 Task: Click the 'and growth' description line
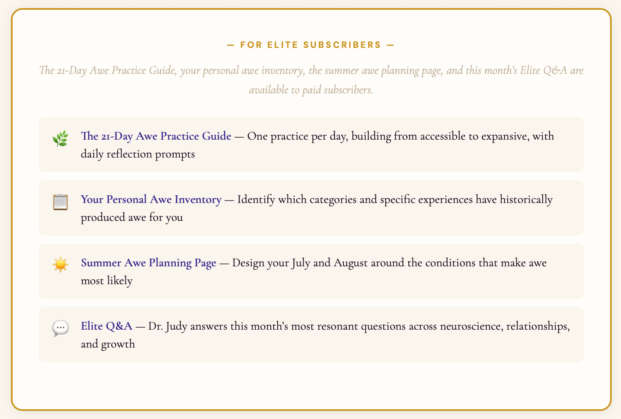108,344
